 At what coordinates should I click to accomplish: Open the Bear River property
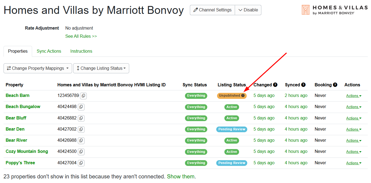click(16, 140)
